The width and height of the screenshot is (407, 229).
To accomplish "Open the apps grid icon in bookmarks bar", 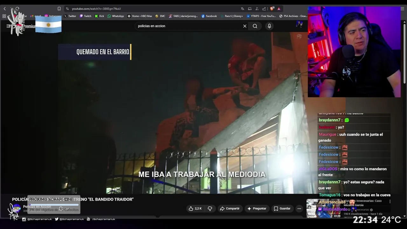I will [x=4, y=16].
